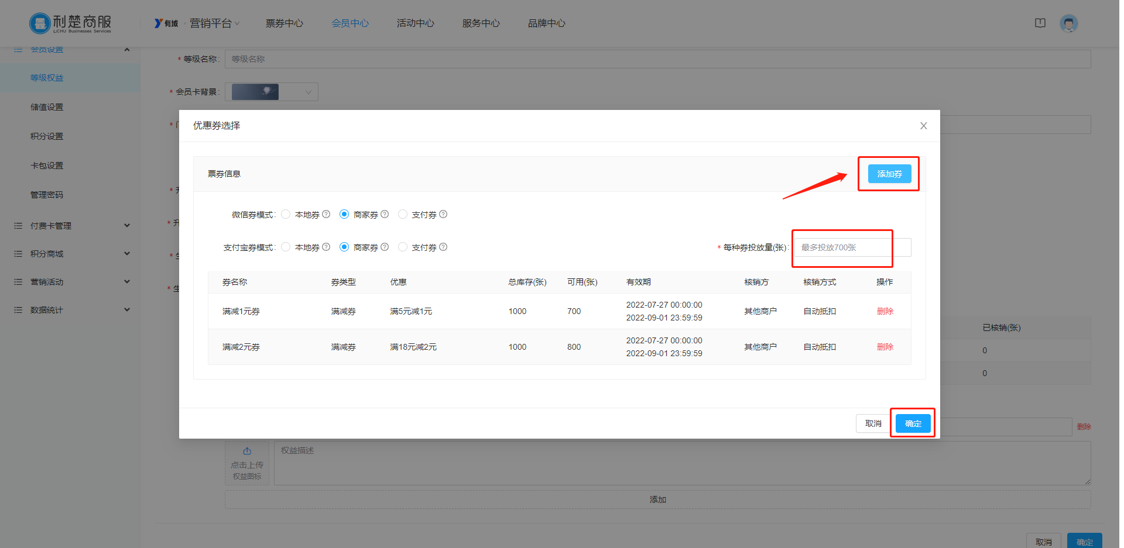Open the 会员卡背景 dropdown
This screenshot has height=548, width=1124.
(x=272, y=92)
